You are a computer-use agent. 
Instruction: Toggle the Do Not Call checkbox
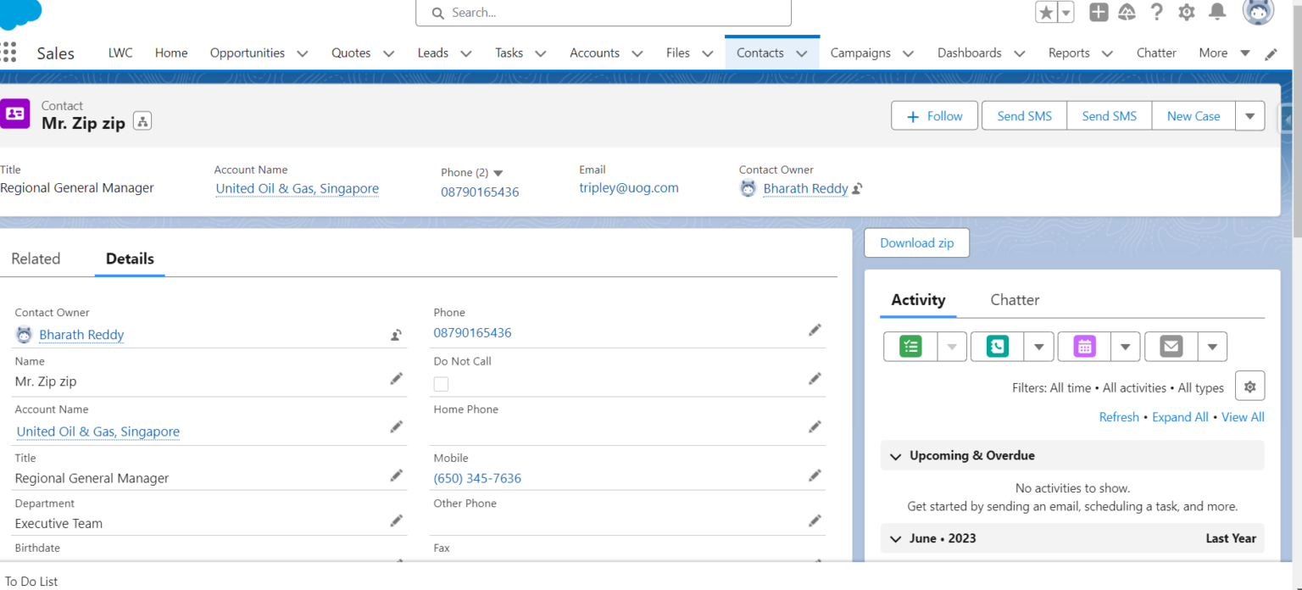pyautogui.click(x=441, y=384)
